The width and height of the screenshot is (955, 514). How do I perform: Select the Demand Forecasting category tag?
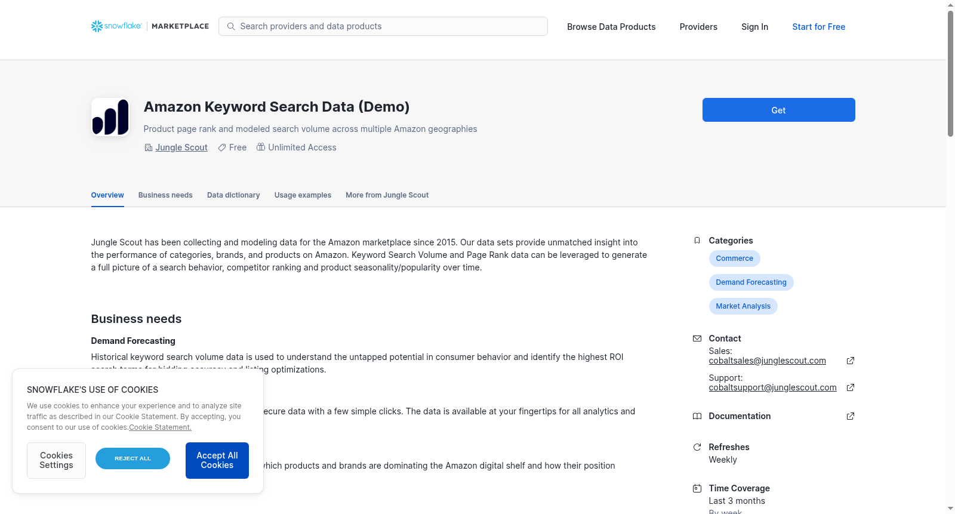(751, 282)
